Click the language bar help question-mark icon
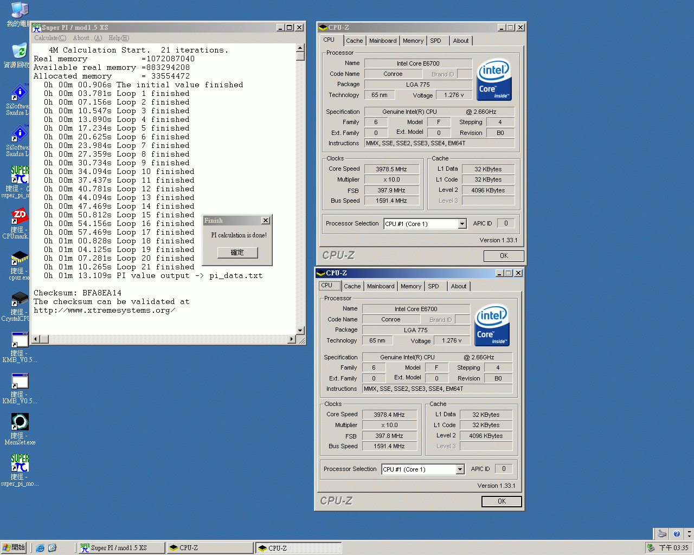Screen dimensions: 694x555 click(x=676, y=534)
